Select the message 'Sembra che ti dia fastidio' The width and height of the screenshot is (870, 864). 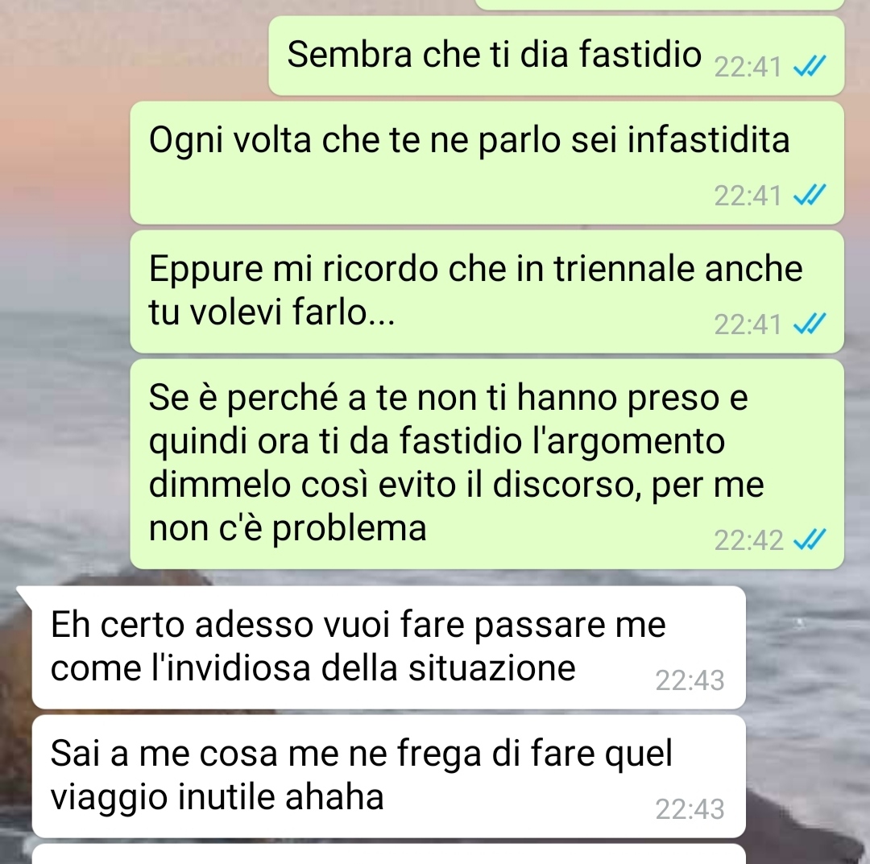[x=557, y=56]
